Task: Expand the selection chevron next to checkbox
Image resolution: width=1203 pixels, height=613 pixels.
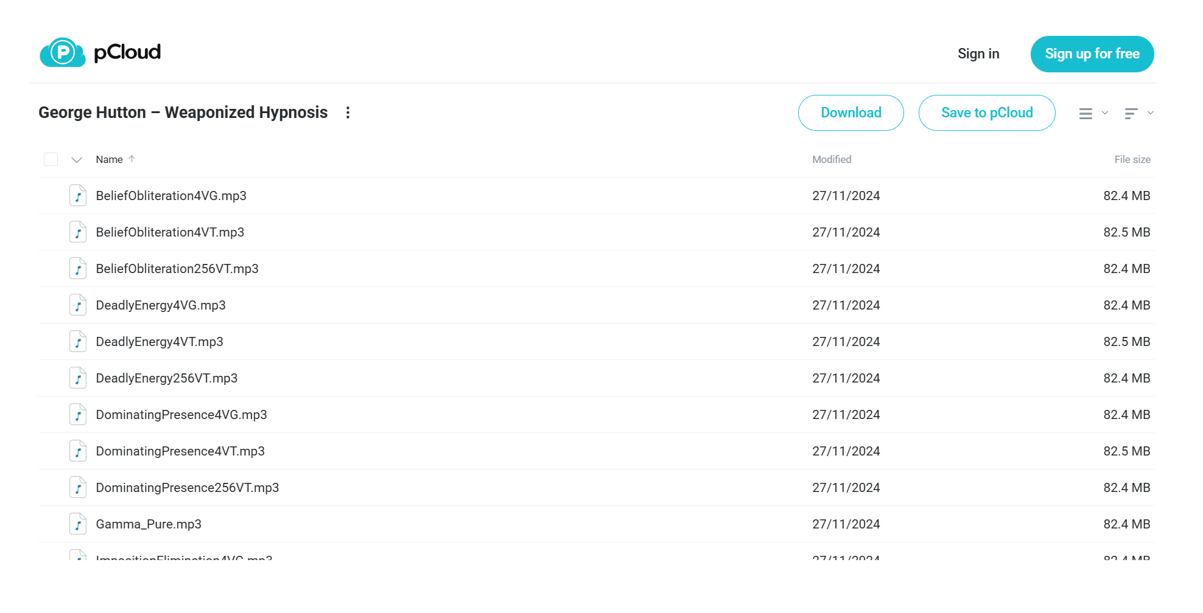Action: point(77,160)
